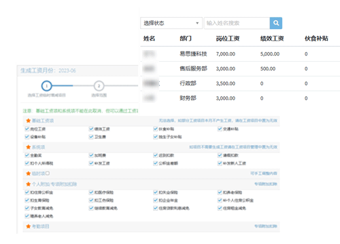This screenshot has height=244, width=340.
Task: Toggle the 设备补贴 checkbox
Action: 27,137
